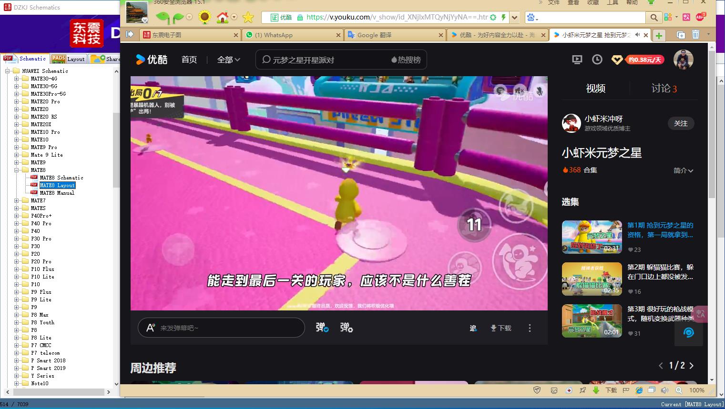This screenshot has width=725, height=409.
Task: Bookmark the page with star icon
Action: click(x=248, y=18)
